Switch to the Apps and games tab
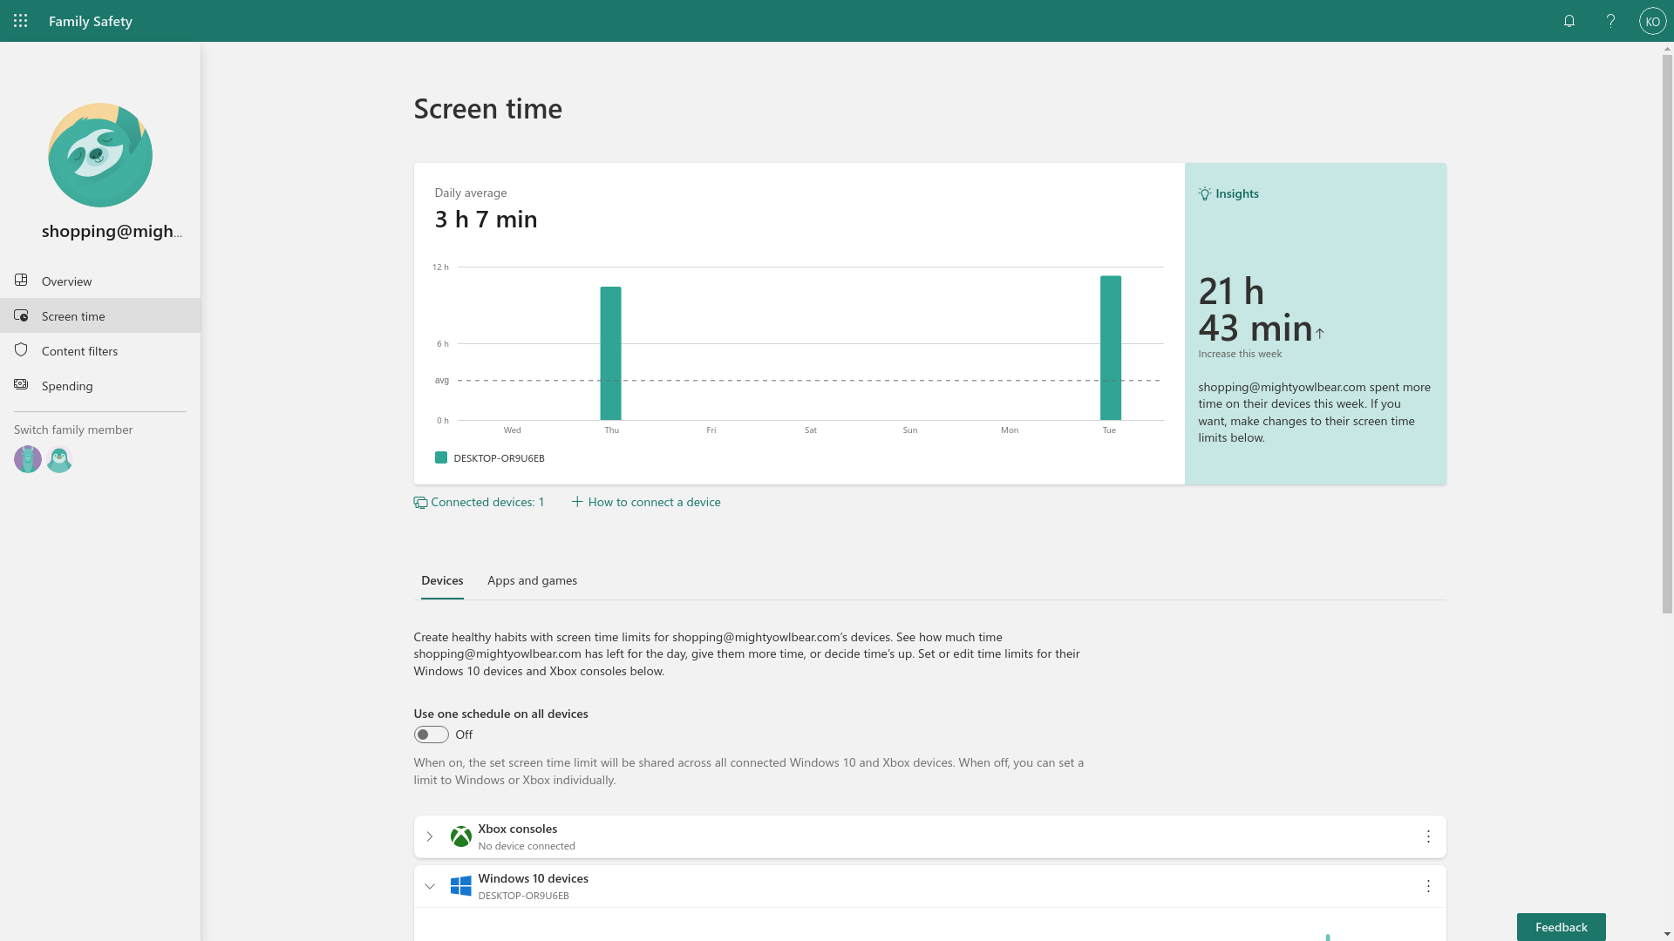Screen dimensions: 1674x941 coord(532,580)
